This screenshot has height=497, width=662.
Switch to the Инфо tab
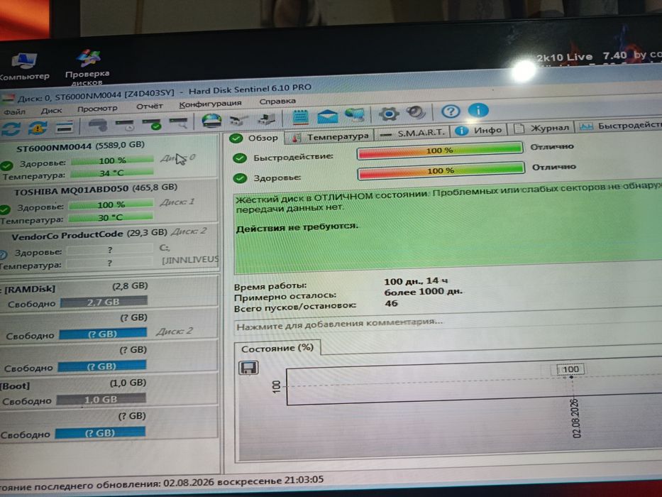coord(478,130)
